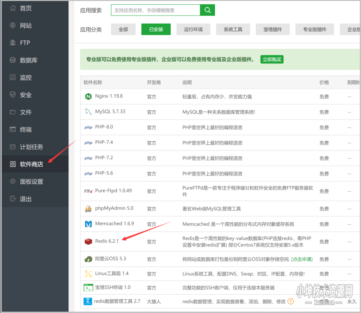Viewport: 361px width, 313px height.
Task: Click the Nginx 1.19.8 app icon
Action: pos(88,96)
